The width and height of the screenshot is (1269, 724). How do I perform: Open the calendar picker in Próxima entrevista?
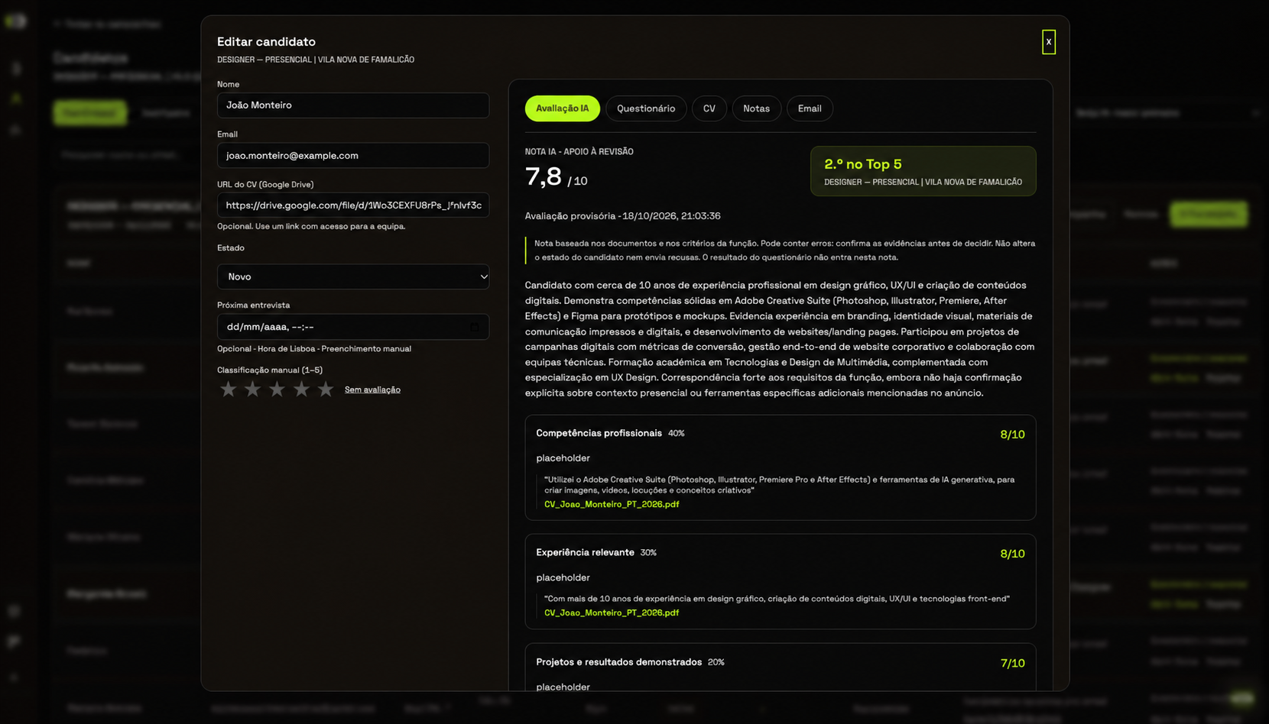point(475,327)
